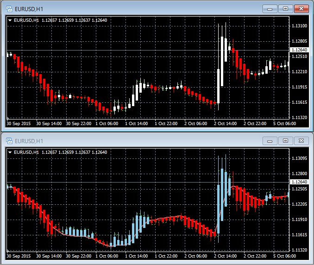Viewport: 314px width, 265px height.
Task: Select the 1.12640 current price label in top chart
Action: point(299,50)
